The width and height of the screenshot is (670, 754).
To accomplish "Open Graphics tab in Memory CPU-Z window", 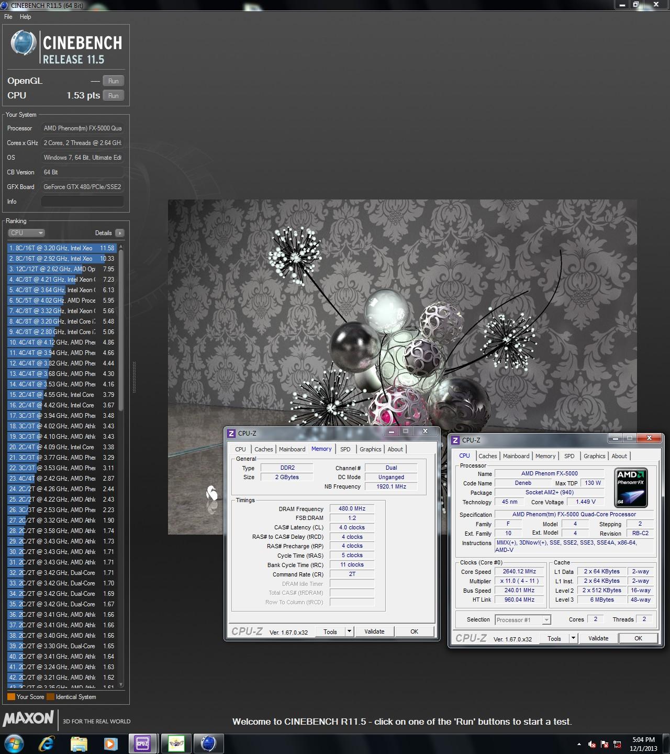I will [x=371, y=449].
